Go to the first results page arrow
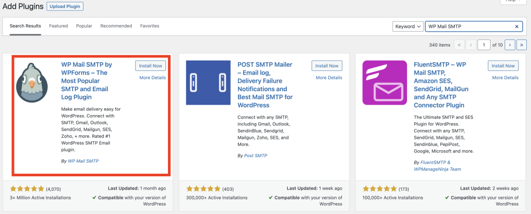The image size is (531, 214). [459, 45]
